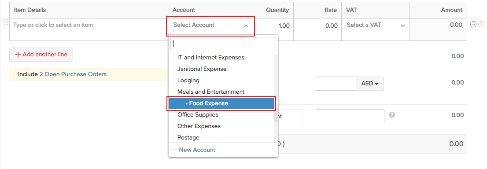Click the plus icon on Add another line
This screenshot has width=487, height=169.
tap(18, 55)
